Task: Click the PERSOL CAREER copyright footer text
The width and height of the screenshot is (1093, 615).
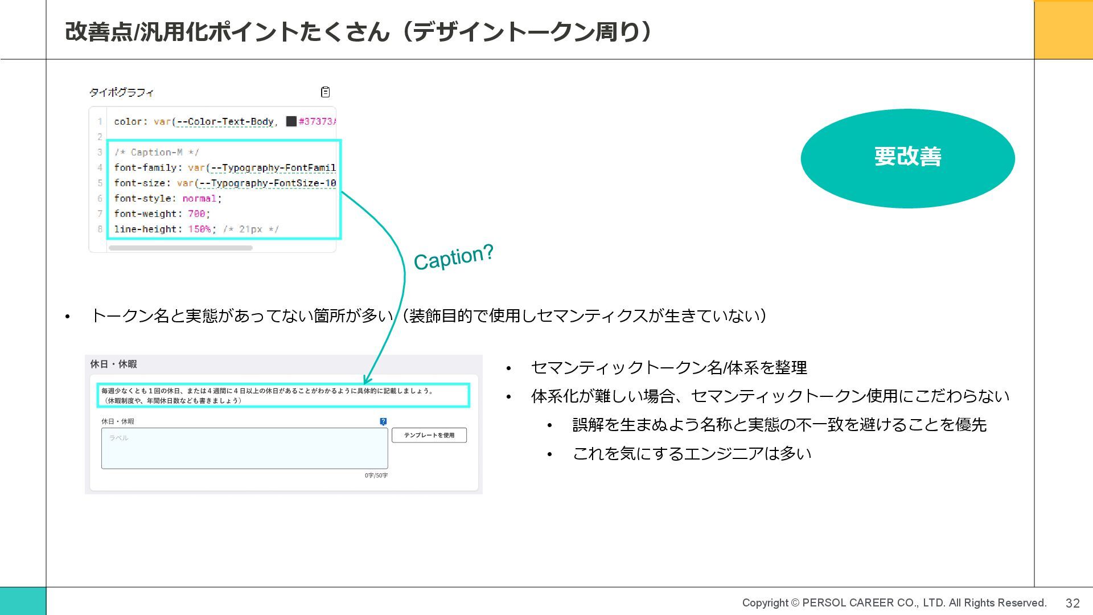Action: point(894,603)
